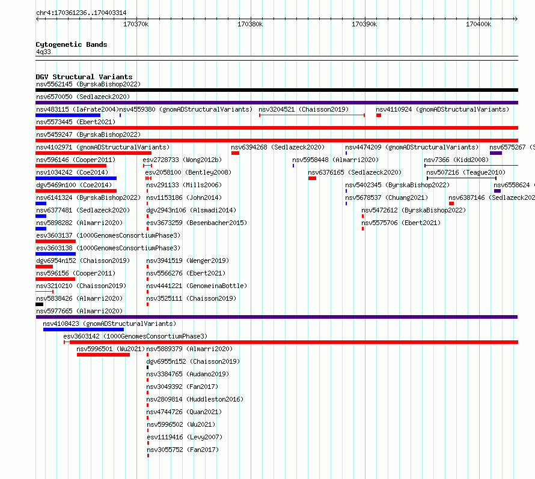Open dgv6954n152 (Chaisson2019) label
Viewport: 535px width, 479px height.
(83, 261)
